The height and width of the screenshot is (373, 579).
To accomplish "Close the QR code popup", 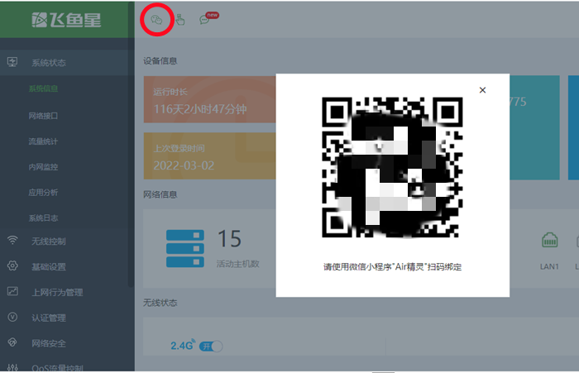I will tap(482, 90).
